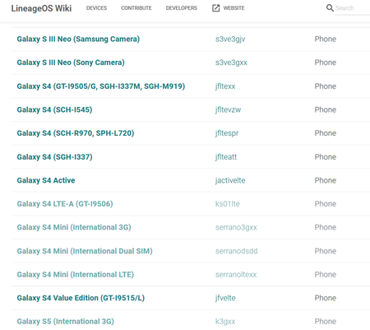
Task: Open the DEVICES menu
Action: coord(96,8)
